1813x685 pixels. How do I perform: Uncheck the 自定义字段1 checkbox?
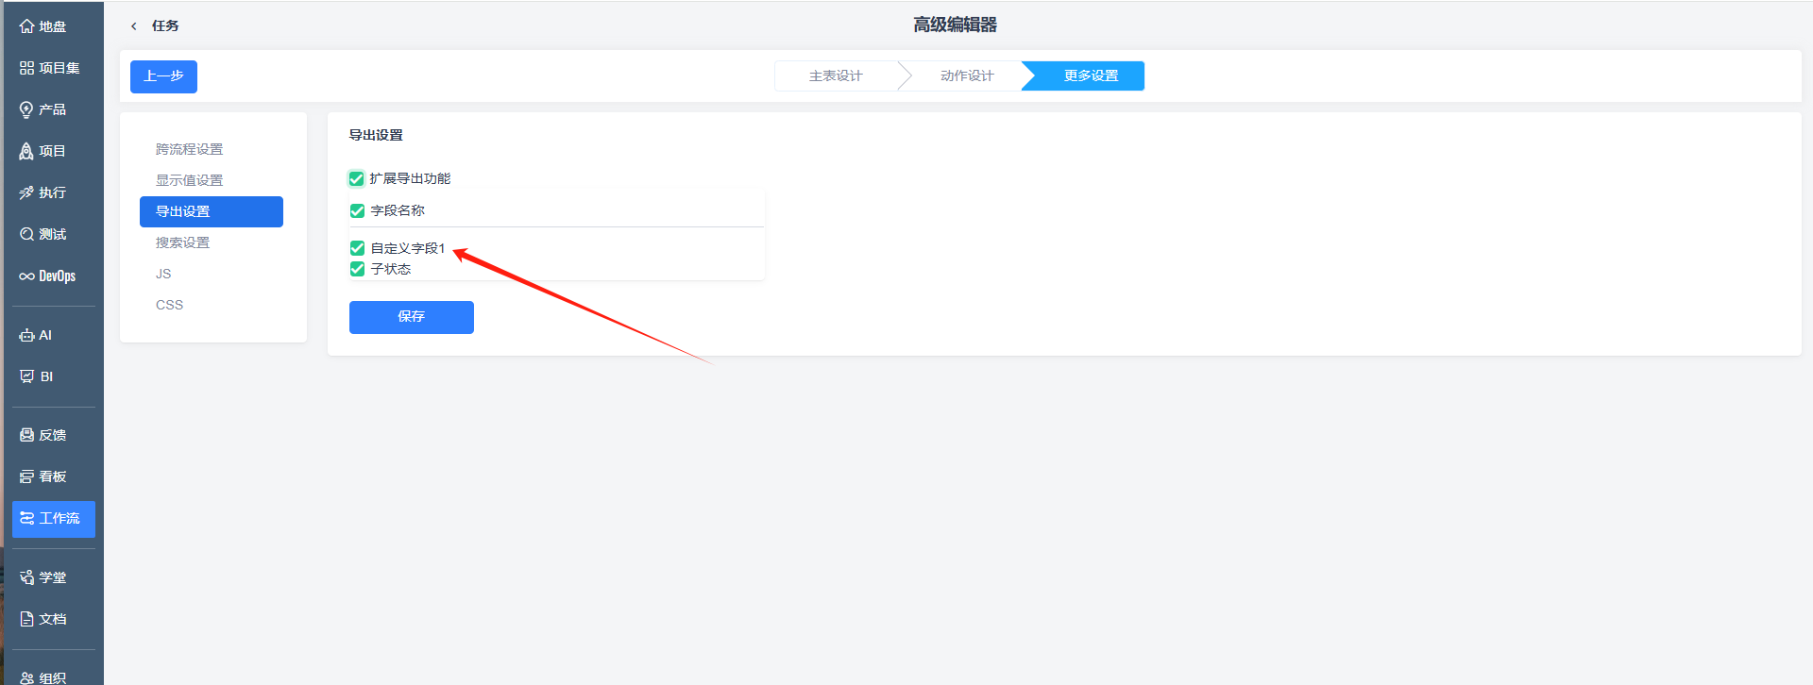click(357, 248)
